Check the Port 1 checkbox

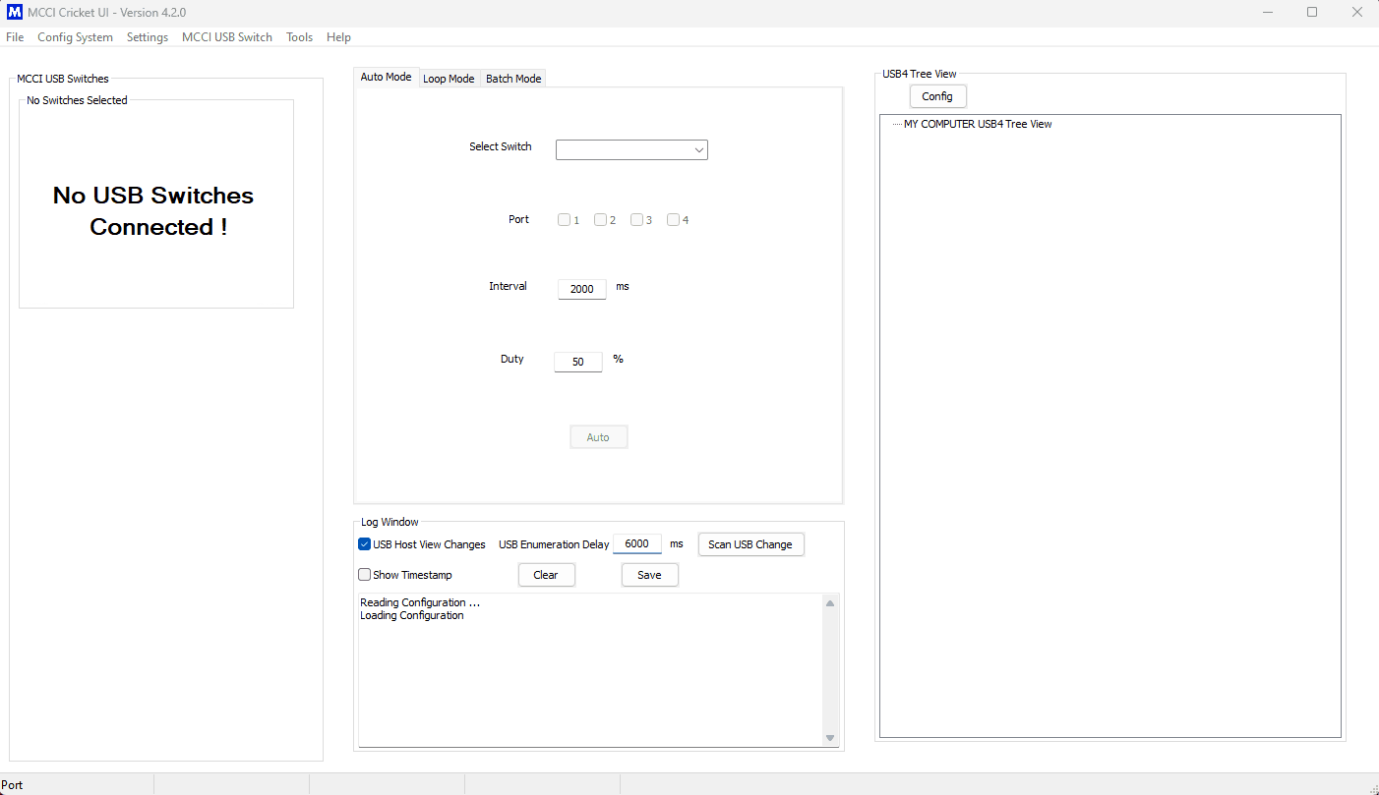[x=565, y=220]
